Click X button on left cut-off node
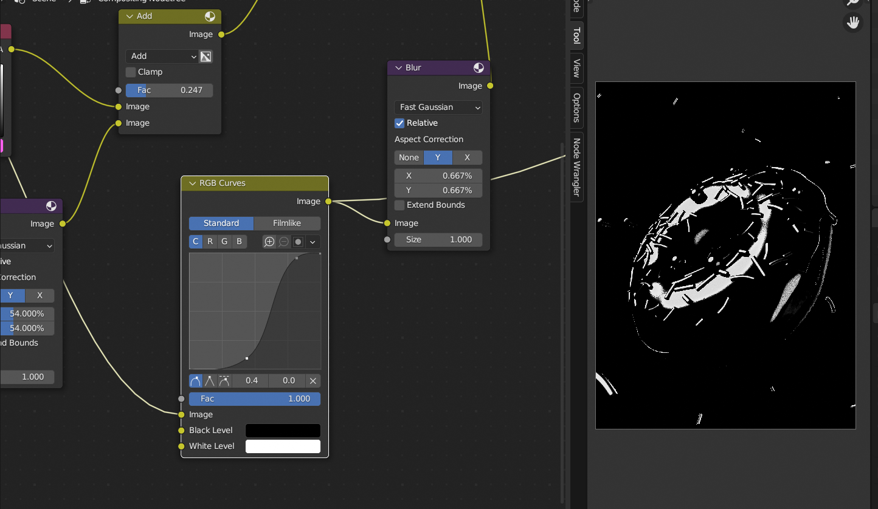The height and width of the screenshot is (509, 878). 40,296
